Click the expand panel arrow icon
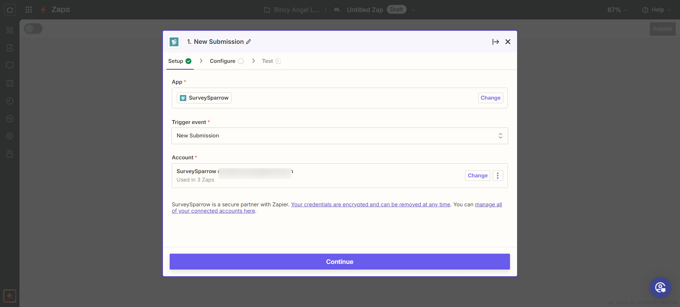The height and width of the screenshot is (307, 680). [495, 42]
